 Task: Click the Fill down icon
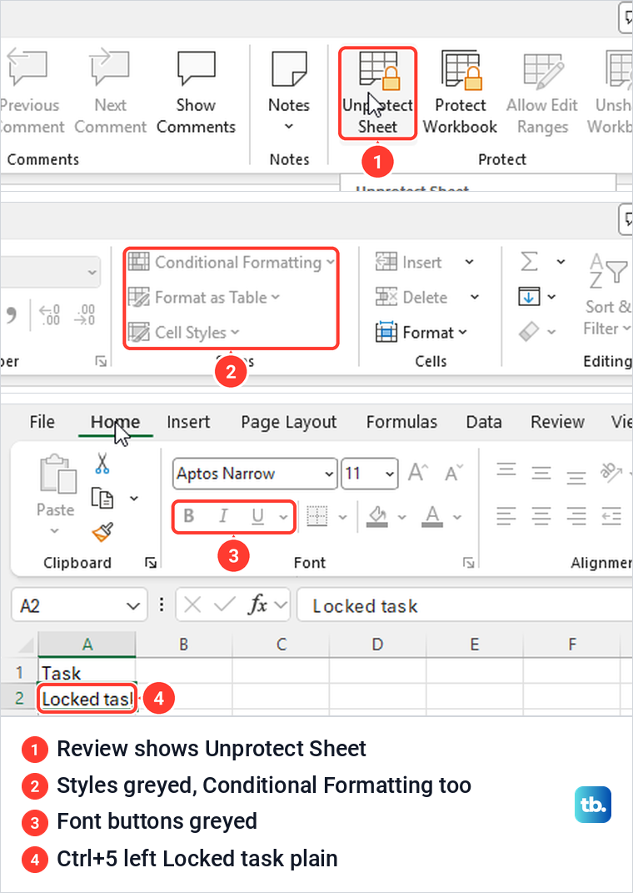tap(529, 298)
